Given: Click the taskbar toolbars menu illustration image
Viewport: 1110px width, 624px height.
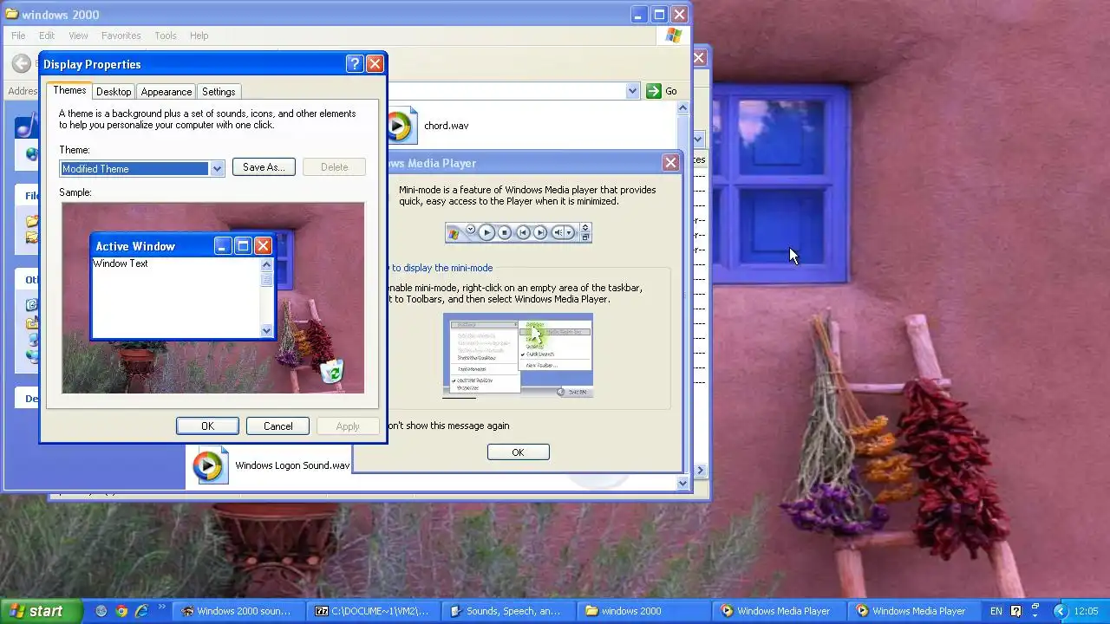Looking at the screenshot, I should click(x=518, y=355).
